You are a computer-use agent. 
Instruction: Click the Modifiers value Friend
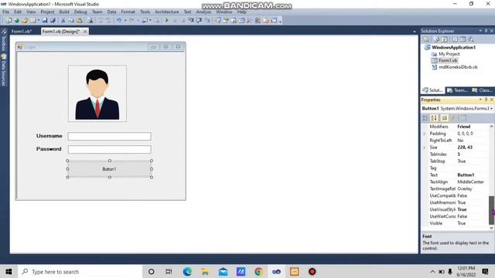(464, 127)
